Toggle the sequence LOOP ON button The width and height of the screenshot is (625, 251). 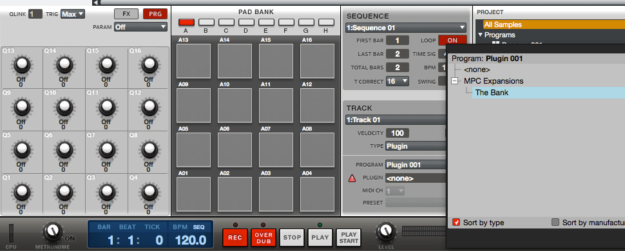452,41
